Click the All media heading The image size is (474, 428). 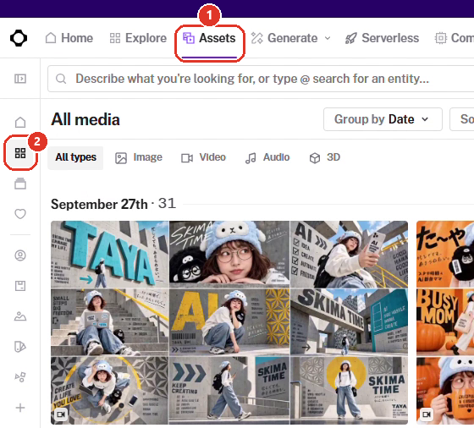(x=85, y=119)
